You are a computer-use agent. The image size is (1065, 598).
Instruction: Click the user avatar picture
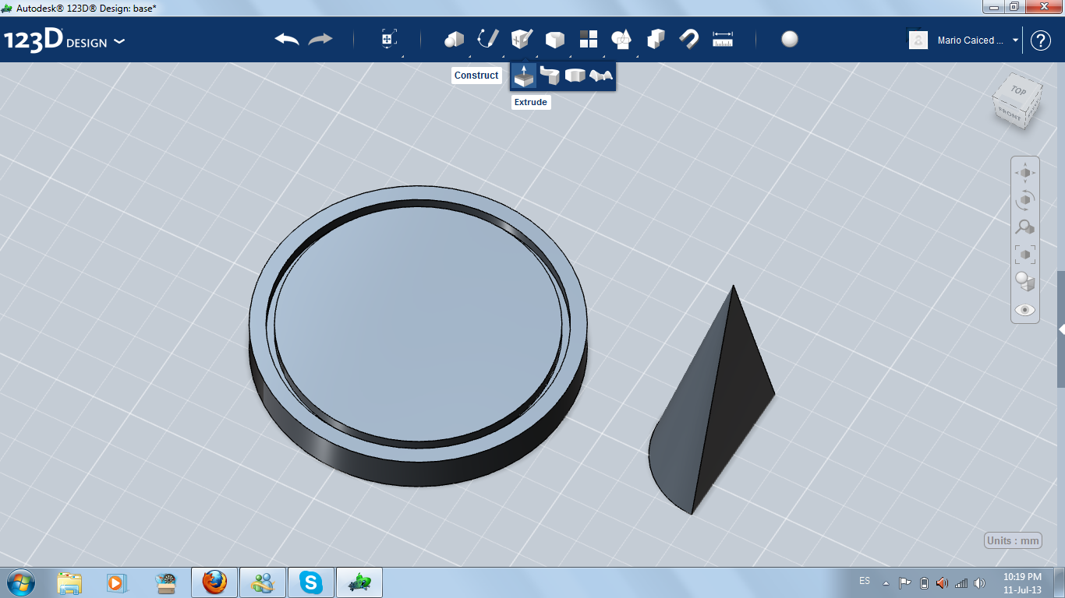tap(918, 40)
